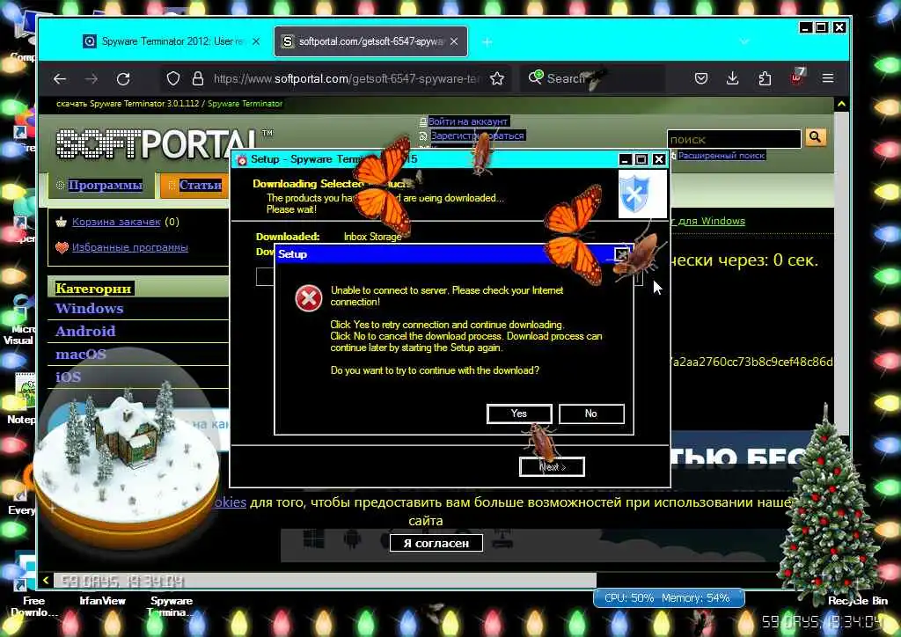Click the orange site search magnifier button

coord(816,137)
